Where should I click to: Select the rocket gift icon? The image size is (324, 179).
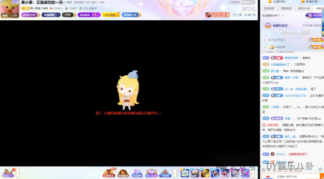click(x=215, y=173)
